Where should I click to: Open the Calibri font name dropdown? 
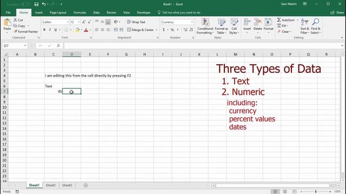click(x=68, y=22)
